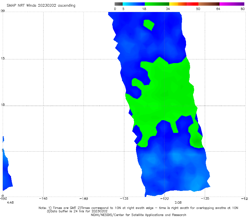Click the note 'Times are GMT' line
This screenshot has height=217, width=248.
pos(138,208)
